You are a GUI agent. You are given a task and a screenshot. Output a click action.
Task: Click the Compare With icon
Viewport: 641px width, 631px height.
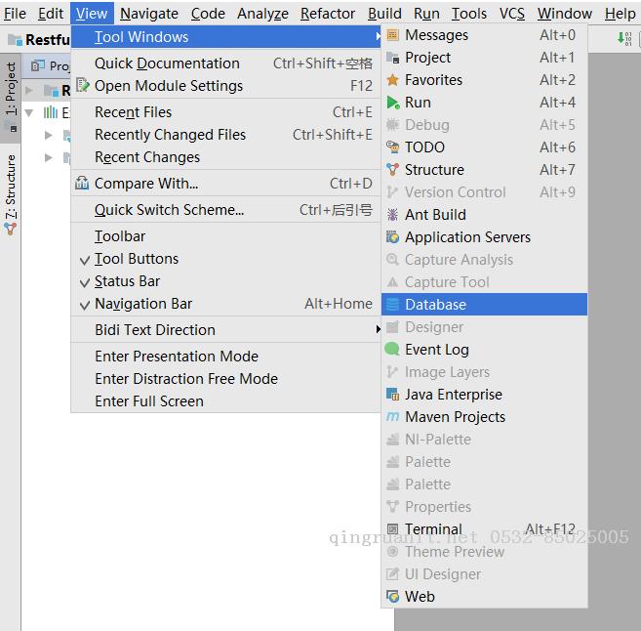click(x=82, y=184)
